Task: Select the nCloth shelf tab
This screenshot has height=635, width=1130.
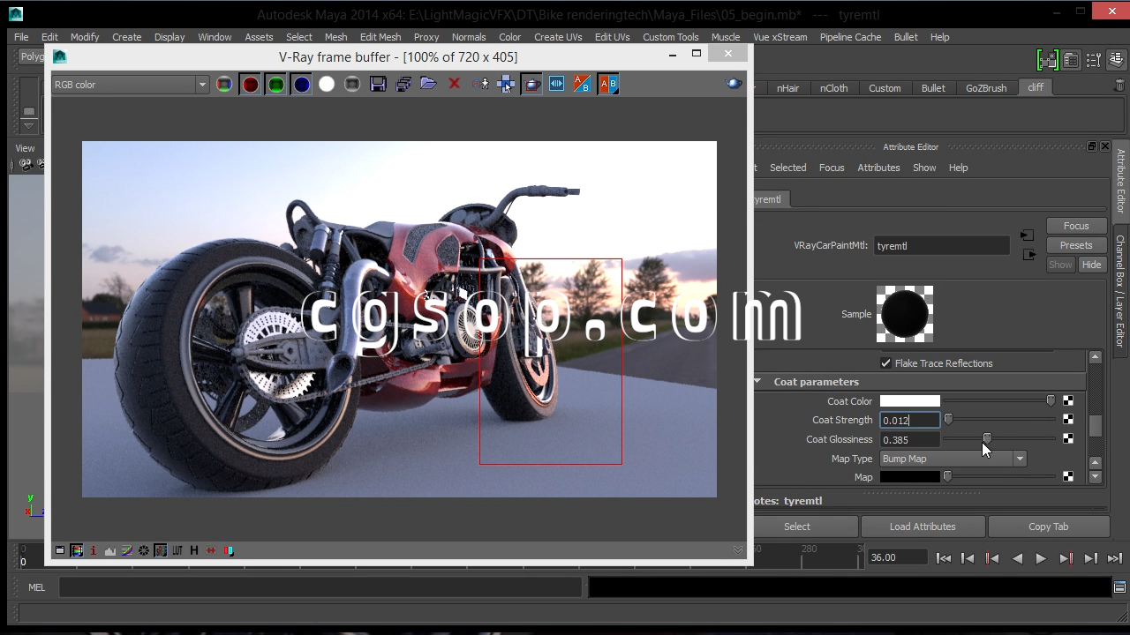Action: pos(833,88)
